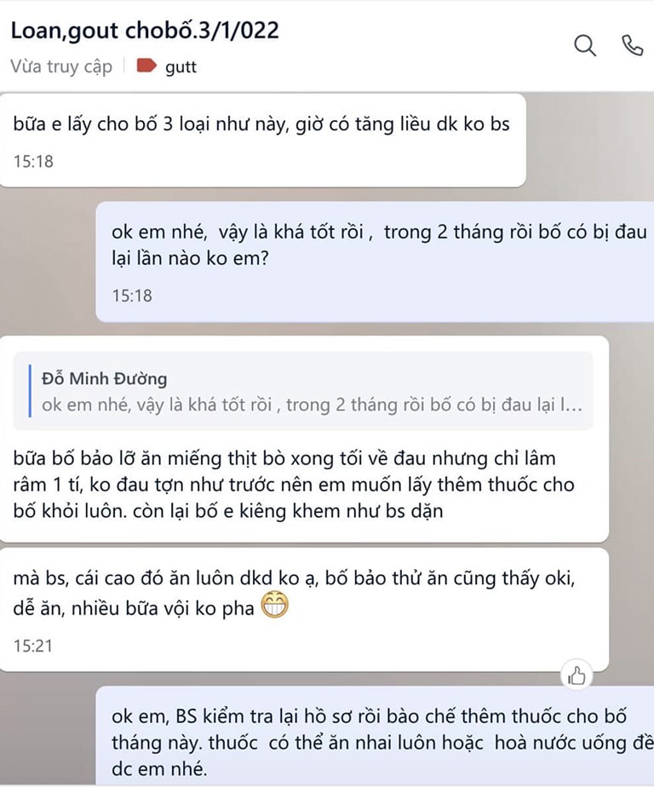Click the 15:21 timestamp
The height and width of the screenshot is (787, 654).
coord(33,646)
